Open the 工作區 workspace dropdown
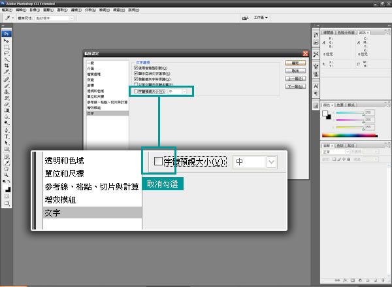The height and width of the screenshot is (287, 392). click(261, 18)
